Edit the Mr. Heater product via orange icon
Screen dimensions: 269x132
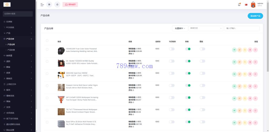240,62
